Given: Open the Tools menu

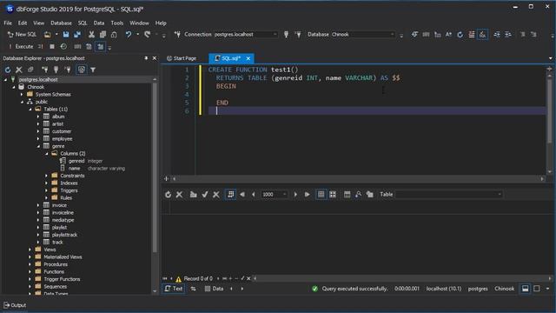Looking at the screenshot, I should [117, 23].
